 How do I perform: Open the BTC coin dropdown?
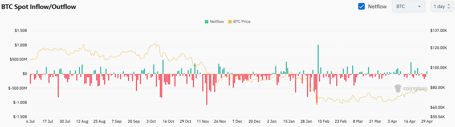tap(409, 6)
